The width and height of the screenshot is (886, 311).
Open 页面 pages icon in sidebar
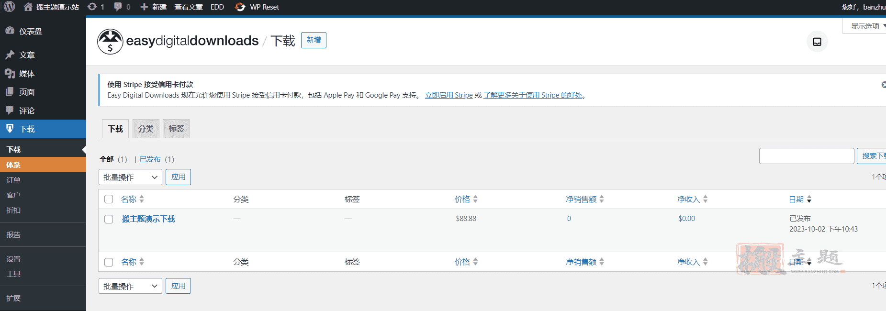tap(10, 92)
